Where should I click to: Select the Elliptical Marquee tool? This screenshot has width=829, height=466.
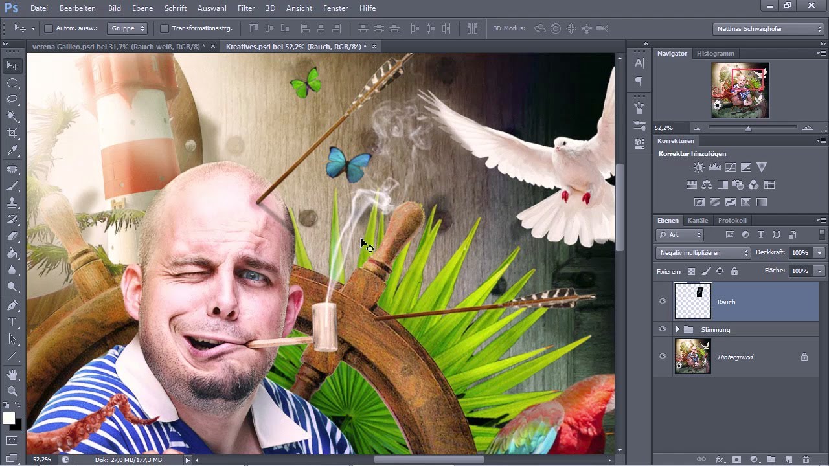[x=12, y=83]
